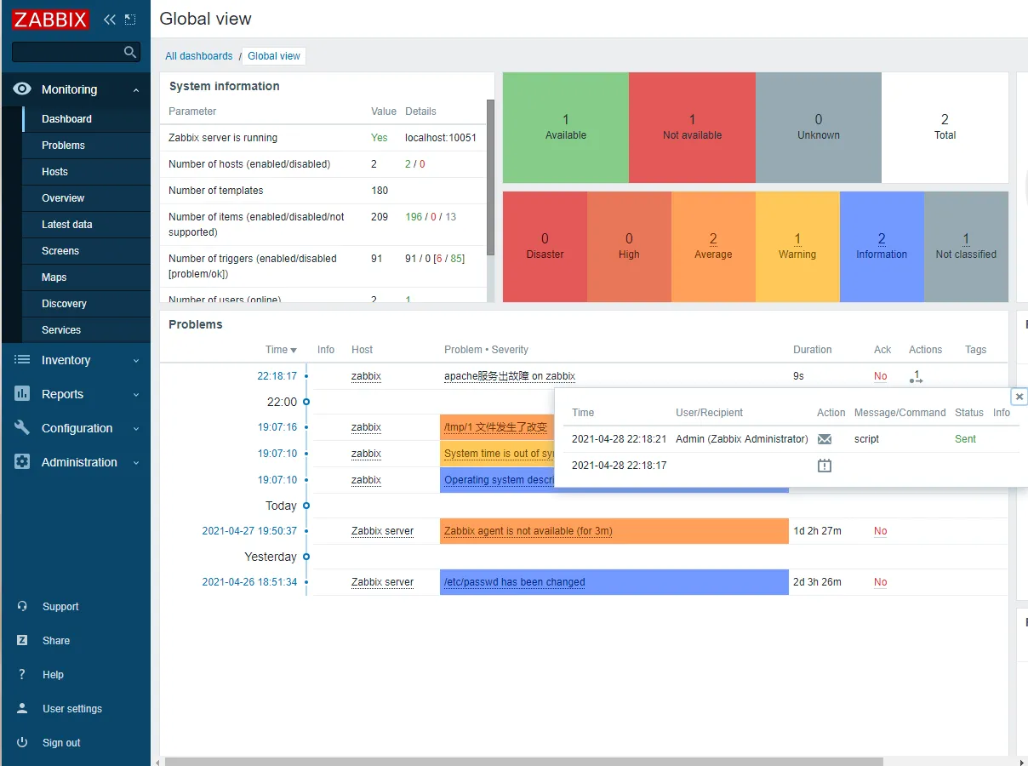Click the Sign out power icon
The image size is (1028, 766).
pos(22,743)
